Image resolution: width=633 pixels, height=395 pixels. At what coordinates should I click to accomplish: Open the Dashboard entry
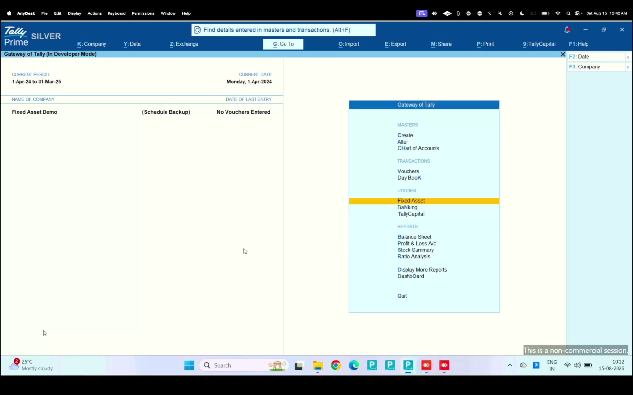pos(410,276)
